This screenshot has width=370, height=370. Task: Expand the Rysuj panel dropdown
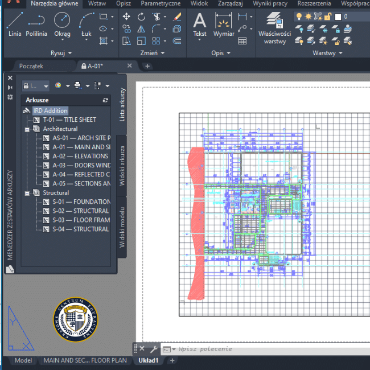point(61,53)
